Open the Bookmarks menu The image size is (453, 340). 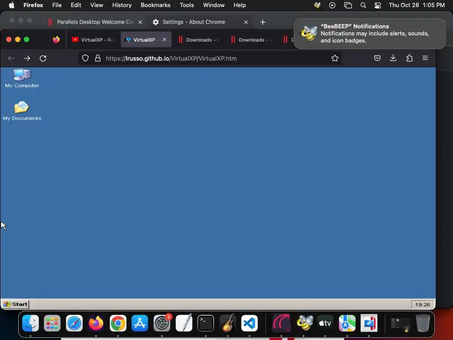pyautogui.click(x=155, y=5)
